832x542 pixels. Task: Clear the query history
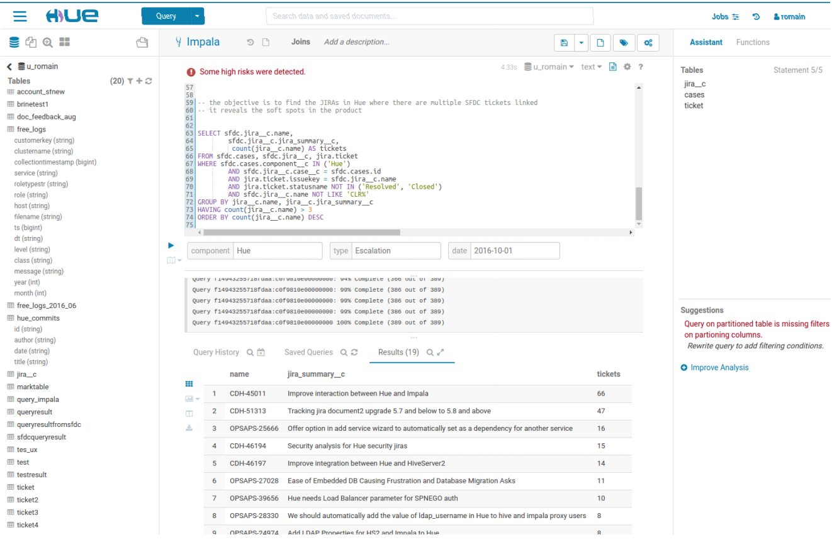[x=261, y=353]
